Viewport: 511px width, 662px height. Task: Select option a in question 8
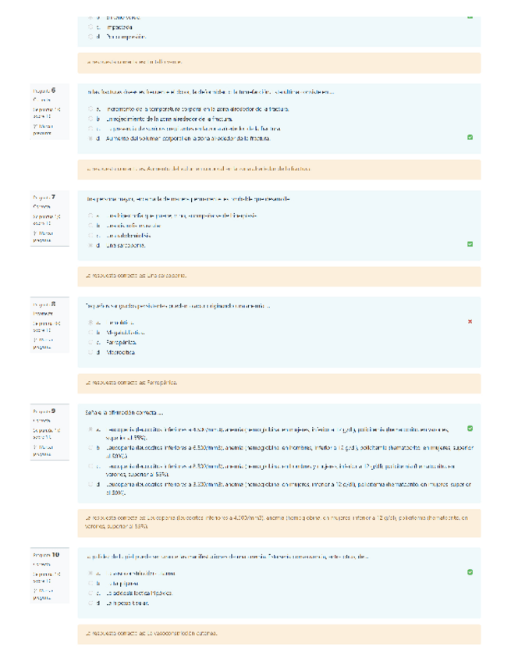[x=90, y=322]
